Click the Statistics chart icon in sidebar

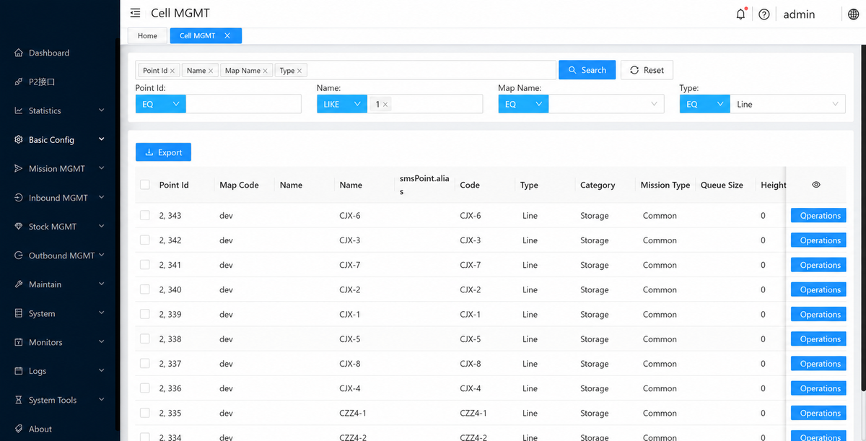click(x=19, y=110)
